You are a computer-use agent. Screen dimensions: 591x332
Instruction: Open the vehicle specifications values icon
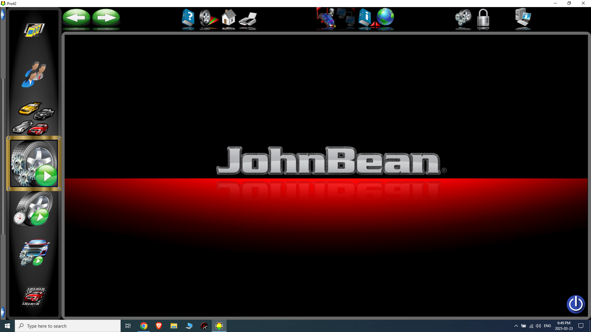34,297
